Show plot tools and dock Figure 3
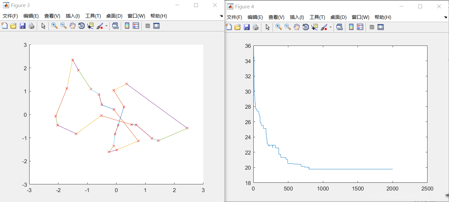The image size is (449, 202). click(157, 26)
